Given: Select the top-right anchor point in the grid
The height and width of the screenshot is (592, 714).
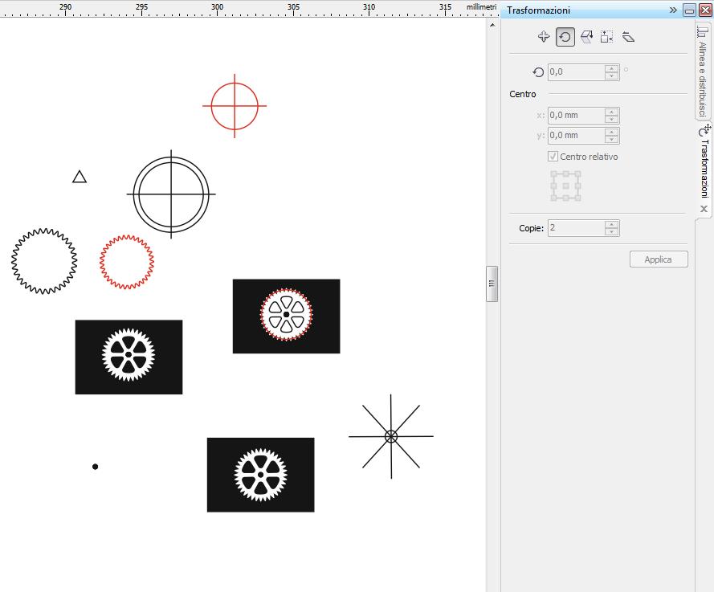Looking at the screenshot, I should [x=577, y=174].
